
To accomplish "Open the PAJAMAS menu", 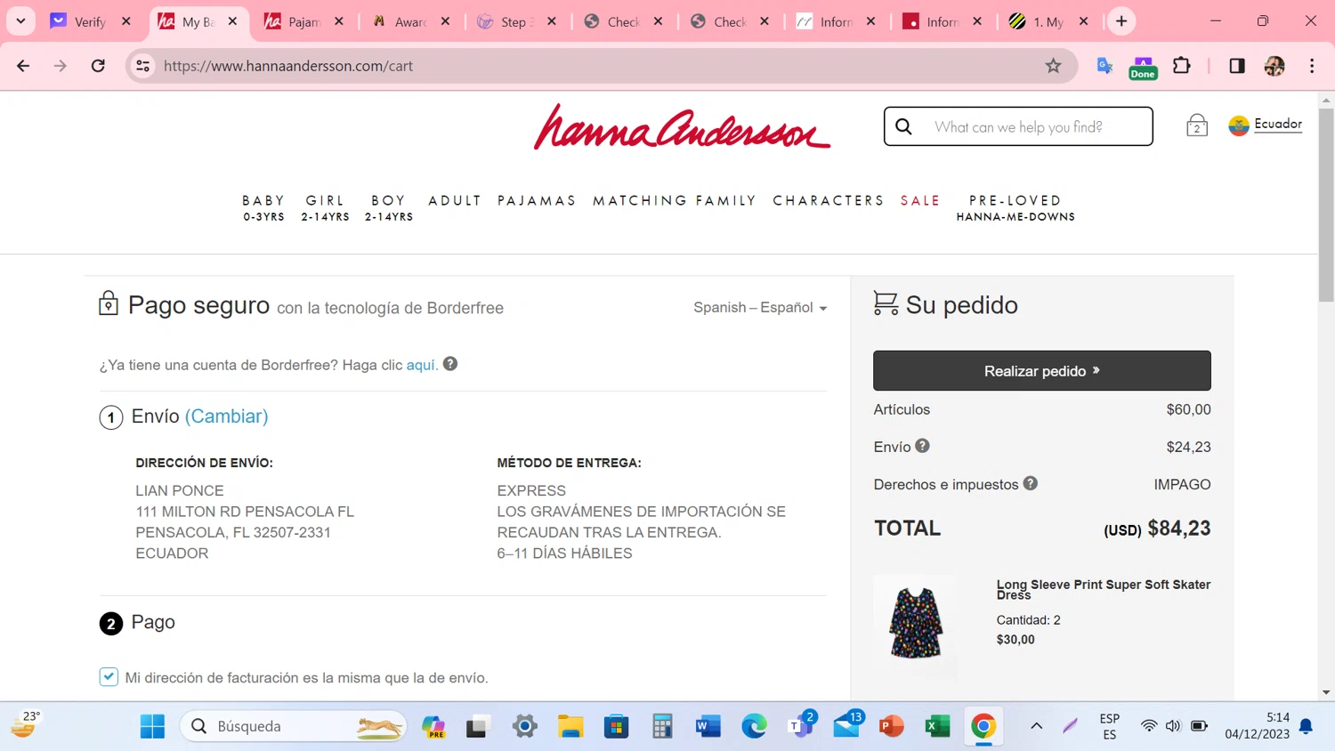I will [537, 201].
